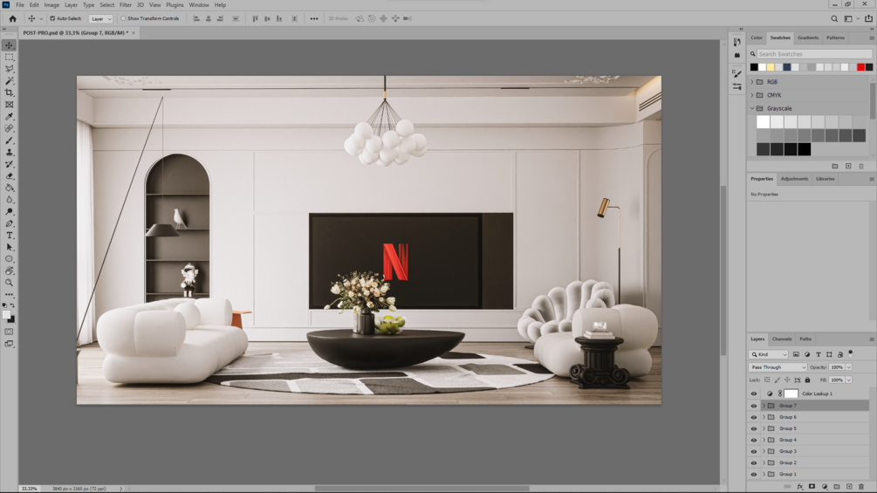Expand the Group 7 folder
The width and height of the screenshot is (877, 493).
pyautogui.click(x=764, y=406)
